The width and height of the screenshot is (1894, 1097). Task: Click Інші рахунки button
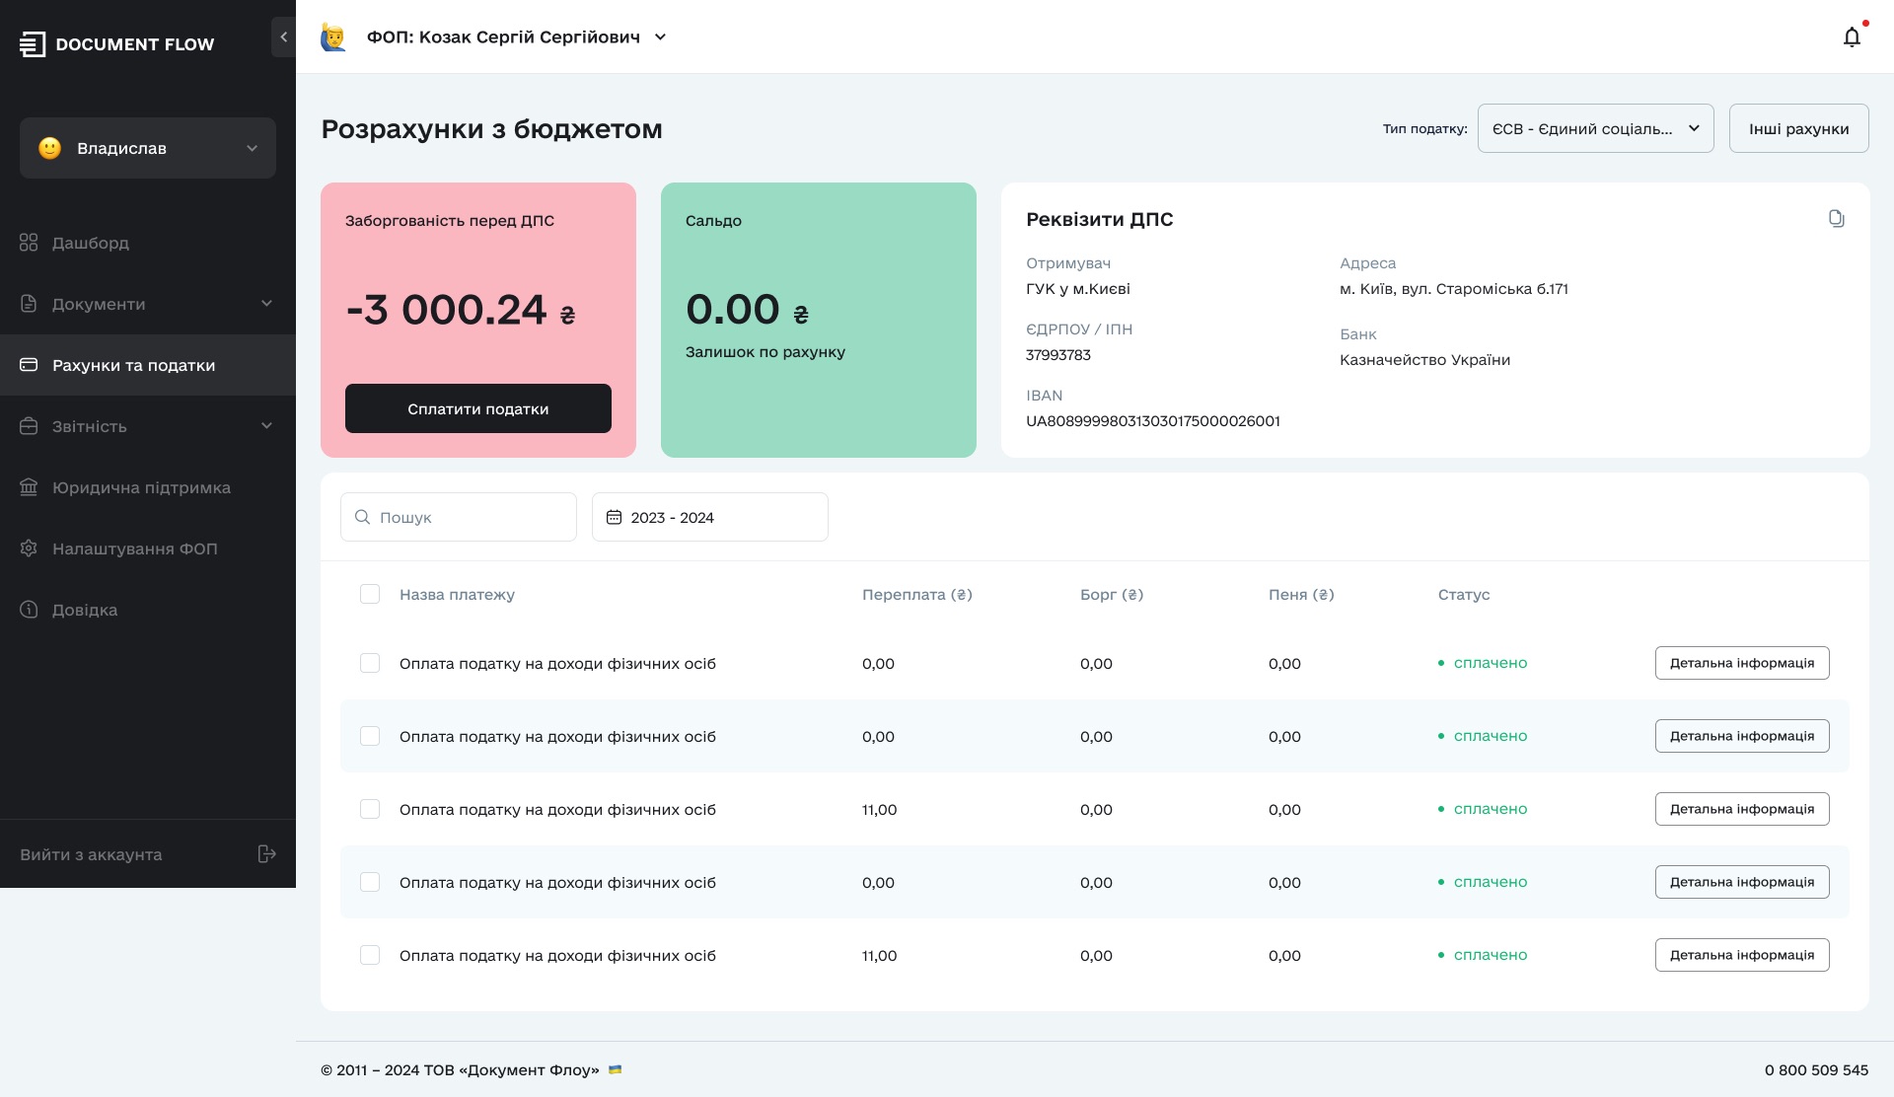(1798, 128)
